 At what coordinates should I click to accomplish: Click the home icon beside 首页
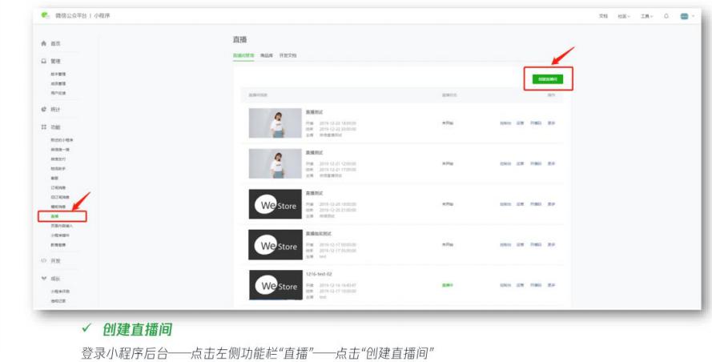tap(42, 42)
